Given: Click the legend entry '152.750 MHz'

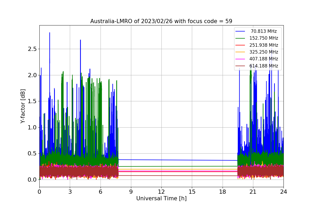Looking at the screenshot, I should [x=264, y=38].
